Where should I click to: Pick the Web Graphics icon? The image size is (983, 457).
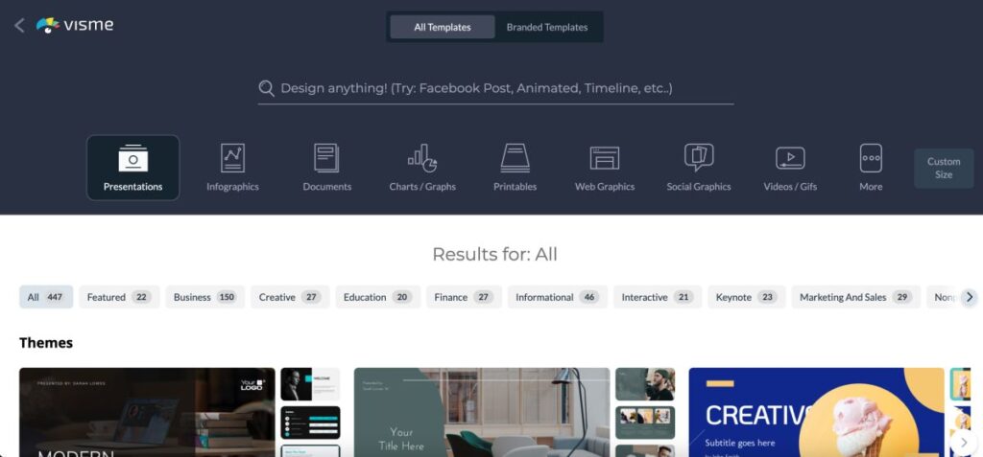[x=605, y=158]
